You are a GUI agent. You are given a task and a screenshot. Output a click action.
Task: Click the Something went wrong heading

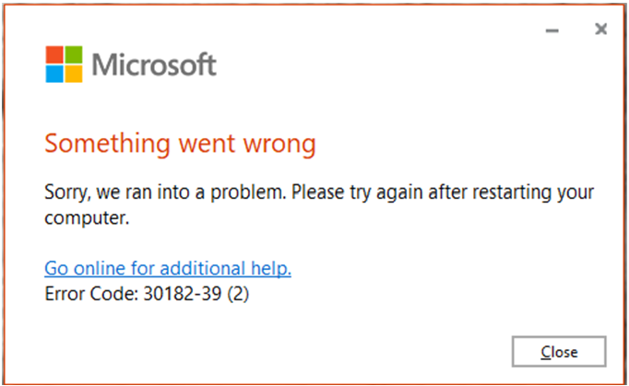click(180, 144)
